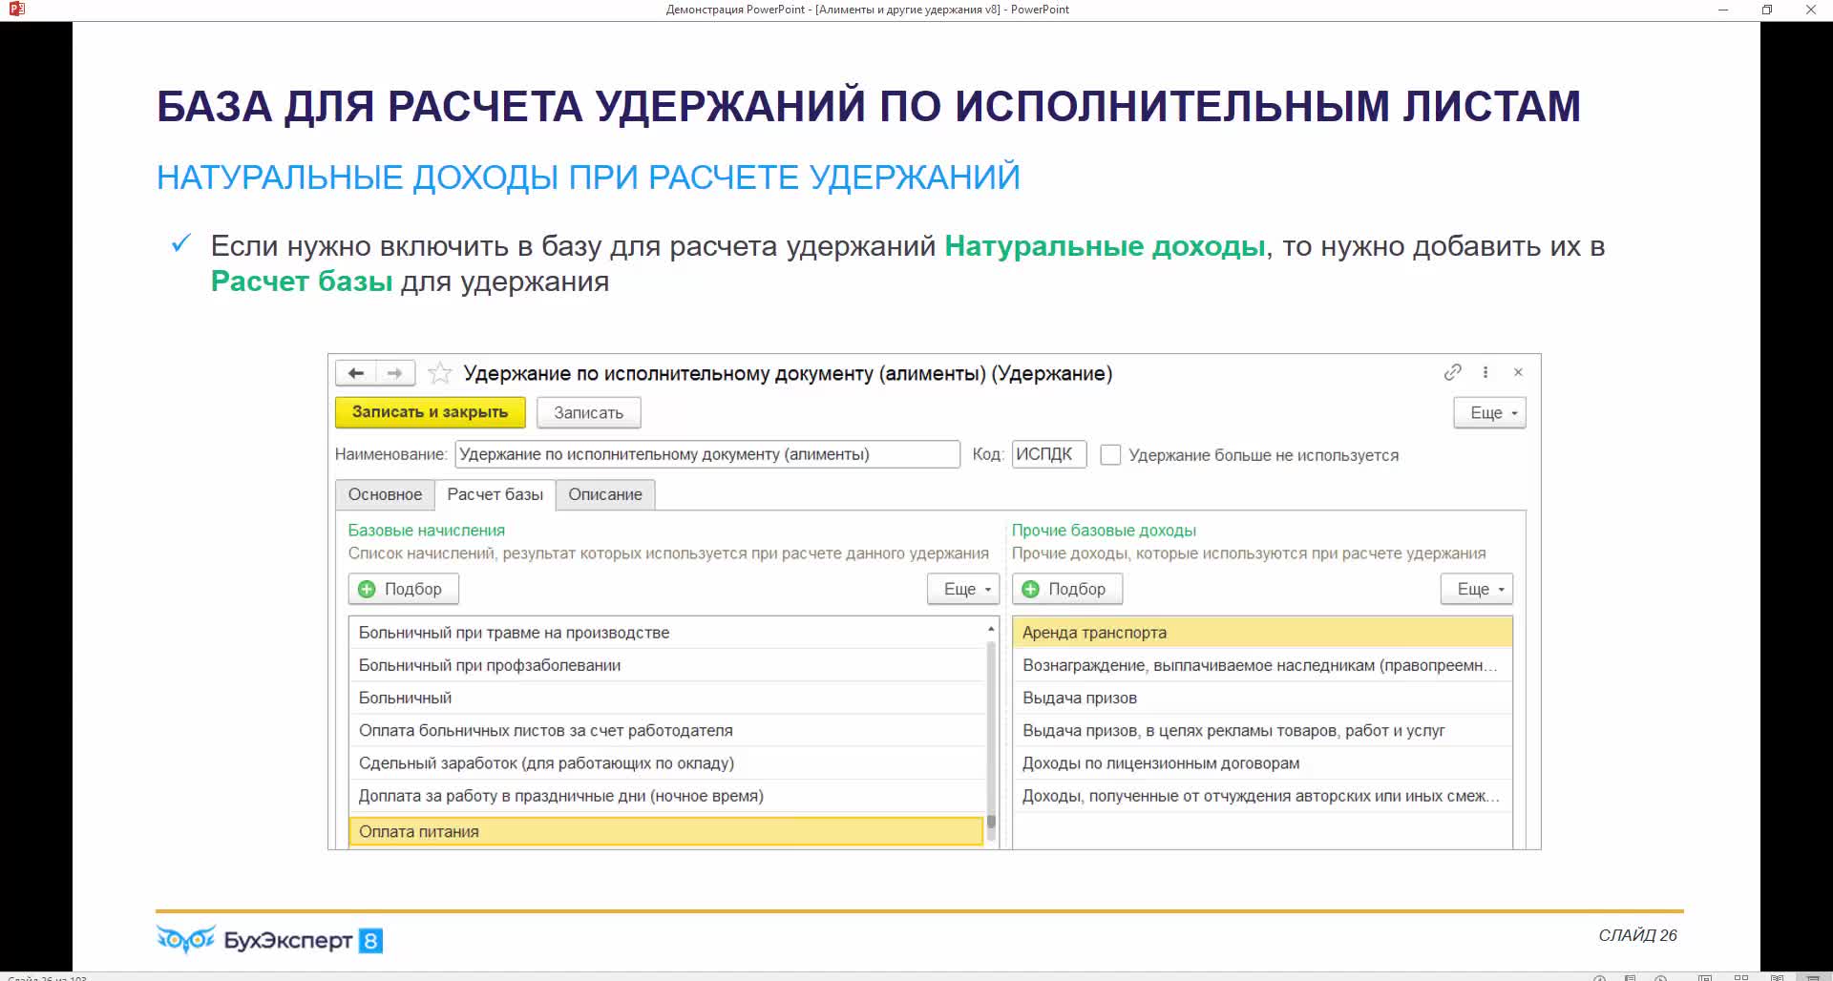The height and width of the screenshot is (981, 1833).
Task: Click the БухЭксперт8 owl logo
Action: tap(186, 940)
